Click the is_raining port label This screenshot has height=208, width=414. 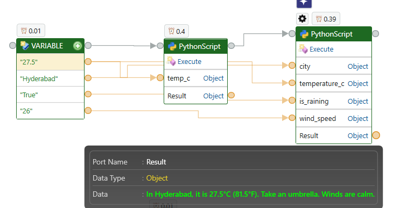click(x=314, y=101)
